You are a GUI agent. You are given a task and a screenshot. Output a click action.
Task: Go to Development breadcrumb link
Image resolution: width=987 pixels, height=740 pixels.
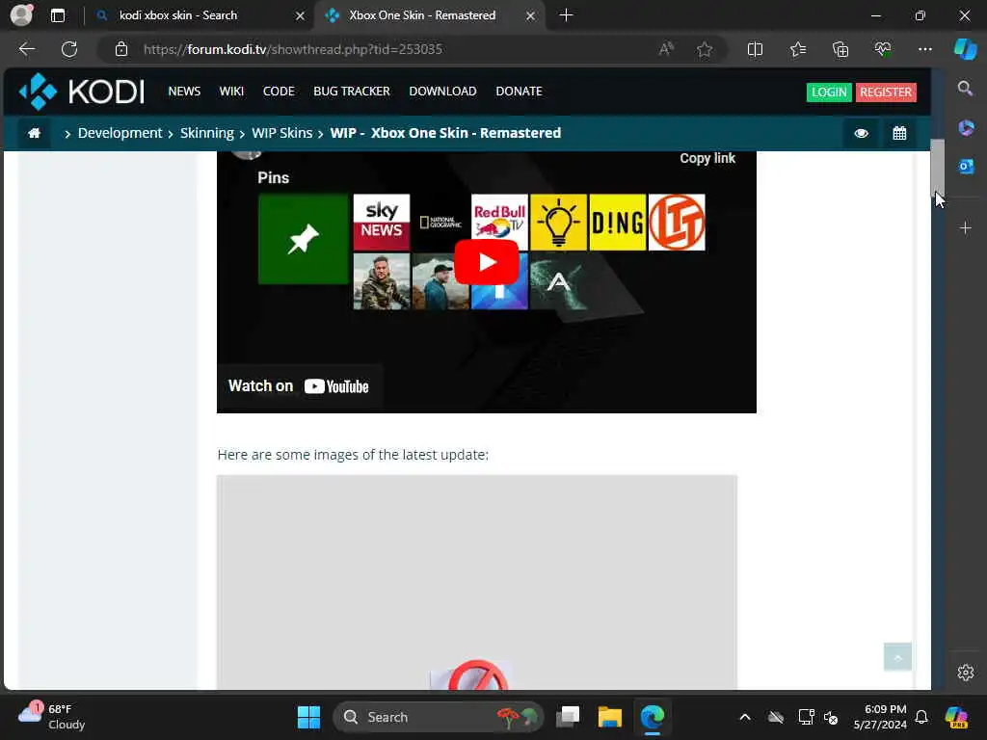120,133
